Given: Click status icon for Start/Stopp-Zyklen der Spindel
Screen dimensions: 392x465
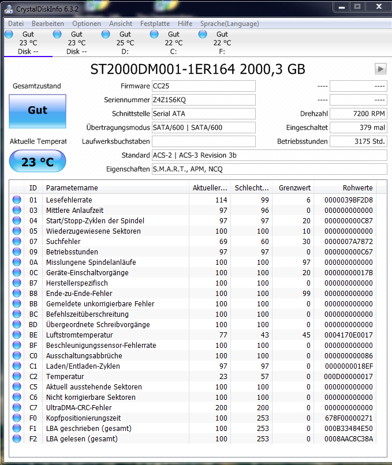Looking at the screenshot, I should point(17,220).
